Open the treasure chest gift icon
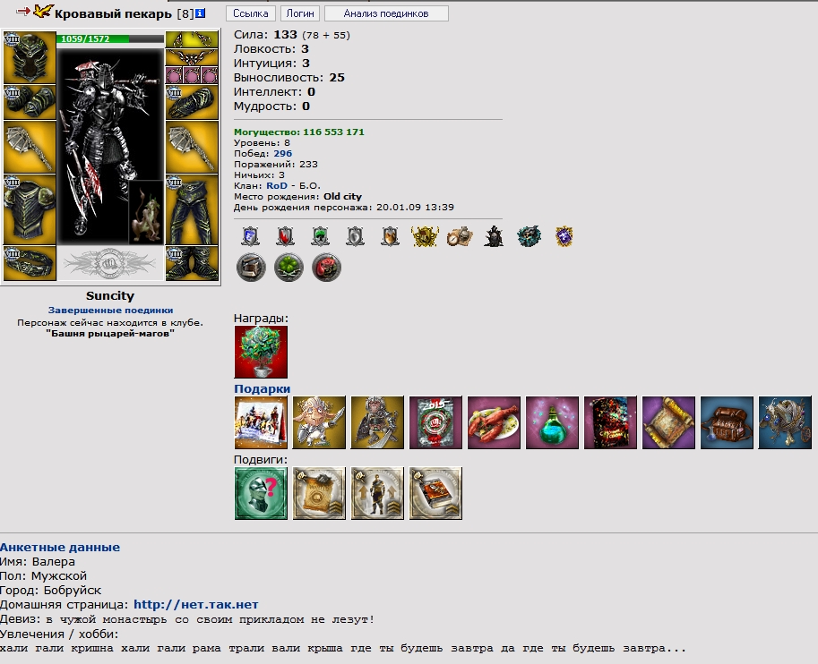Viewport: 818px width, 664px height. tap(727, 422)
